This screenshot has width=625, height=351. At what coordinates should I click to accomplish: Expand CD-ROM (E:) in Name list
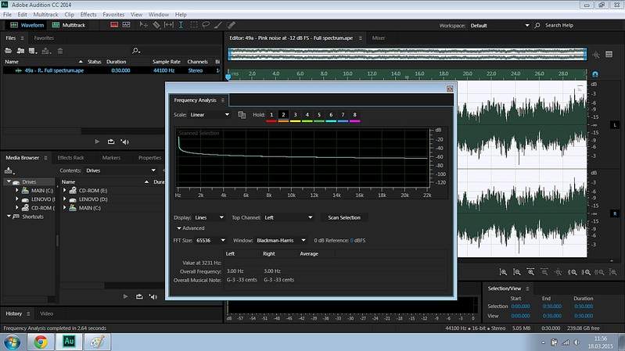[65, 191]
